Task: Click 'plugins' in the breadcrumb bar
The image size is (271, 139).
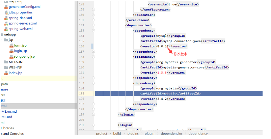Action: (133, 134)
